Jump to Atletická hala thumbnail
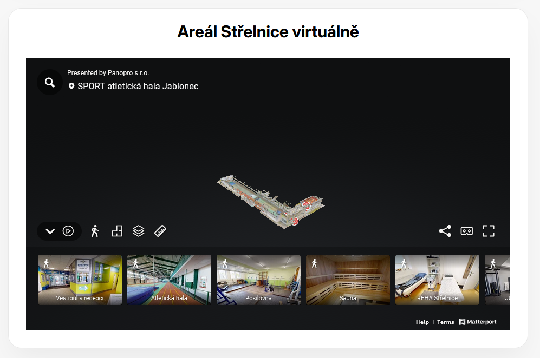 [169, 280]
